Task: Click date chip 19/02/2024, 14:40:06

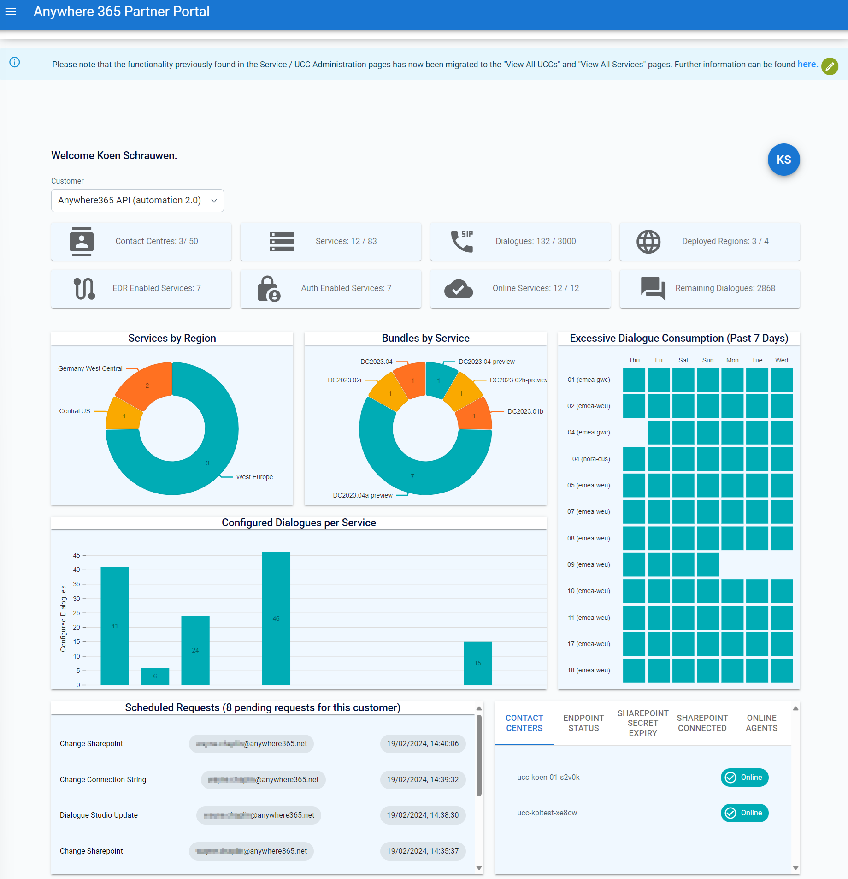Action: pyautogui.click(x=423, y=744)
